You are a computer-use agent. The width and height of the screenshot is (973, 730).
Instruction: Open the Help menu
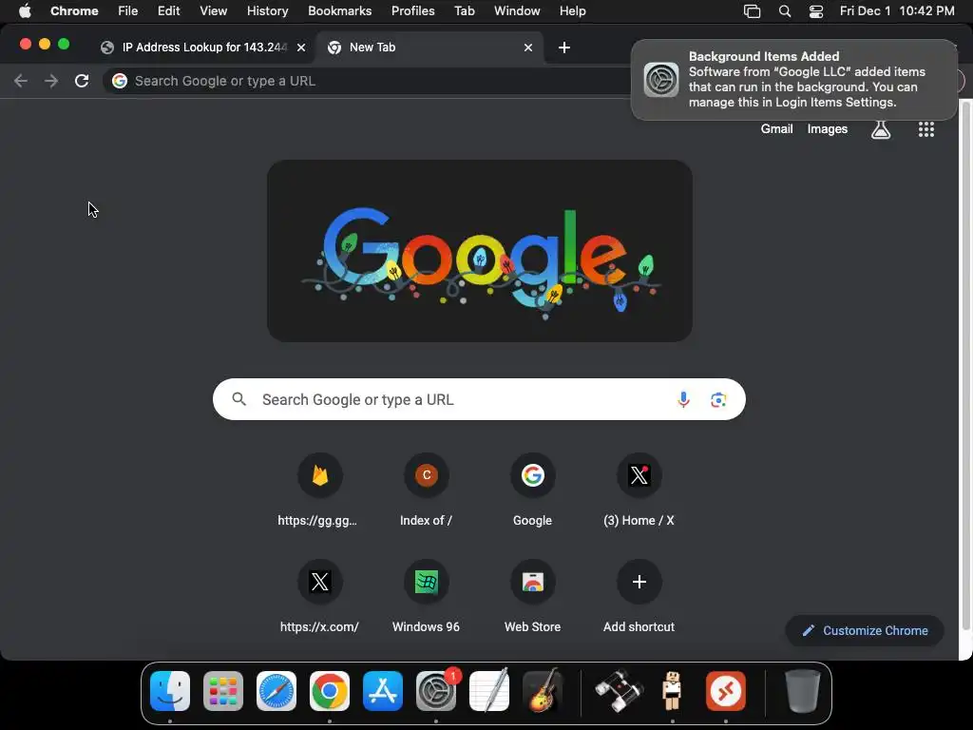tap(572, 10)
